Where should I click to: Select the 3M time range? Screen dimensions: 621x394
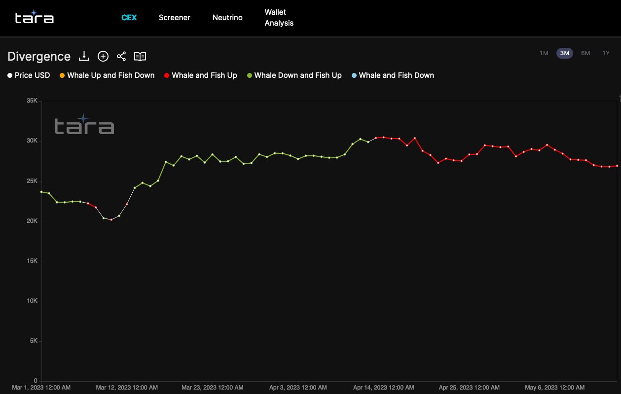pyautogui.click(x=564, y=53)
